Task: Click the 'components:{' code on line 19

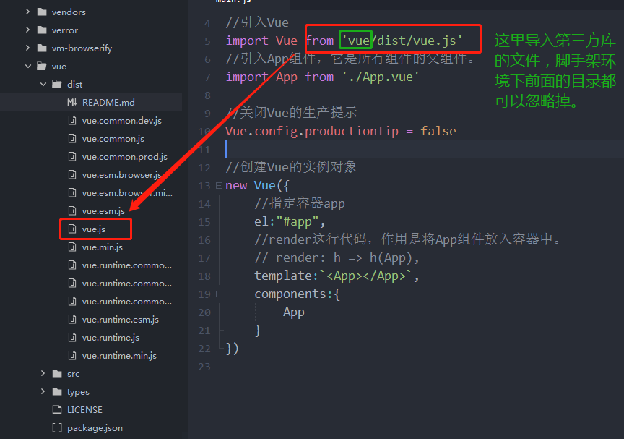Action: (298, 294)
